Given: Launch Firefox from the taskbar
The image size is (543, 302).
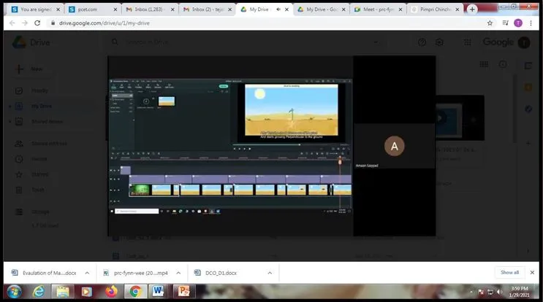Looking at the screenshot, I should [111, 292].
